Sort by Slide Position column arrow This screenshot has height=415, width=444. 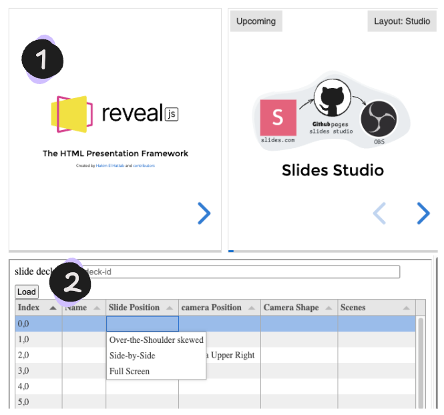(x=170, y=308)
